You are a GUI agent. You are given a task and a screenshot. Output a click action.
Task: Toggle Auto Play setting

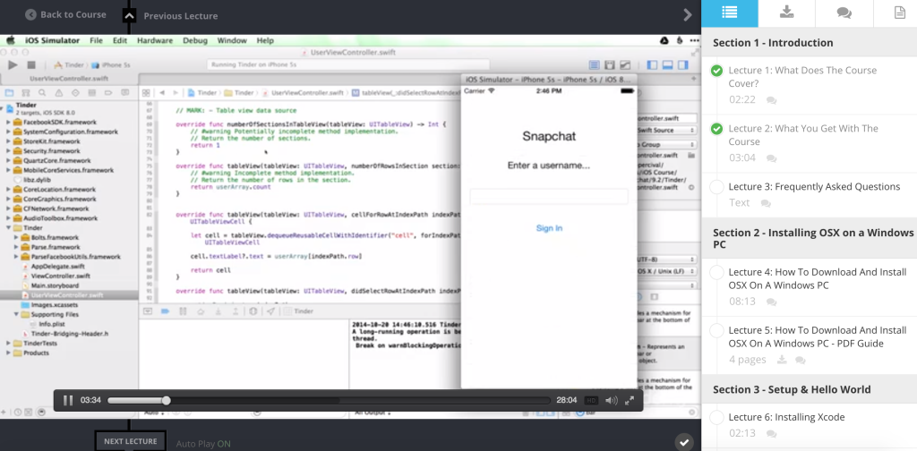coord(203,444)
